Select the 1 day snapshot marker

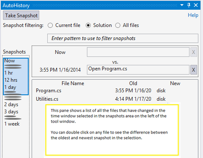click(x=10, y=87)
